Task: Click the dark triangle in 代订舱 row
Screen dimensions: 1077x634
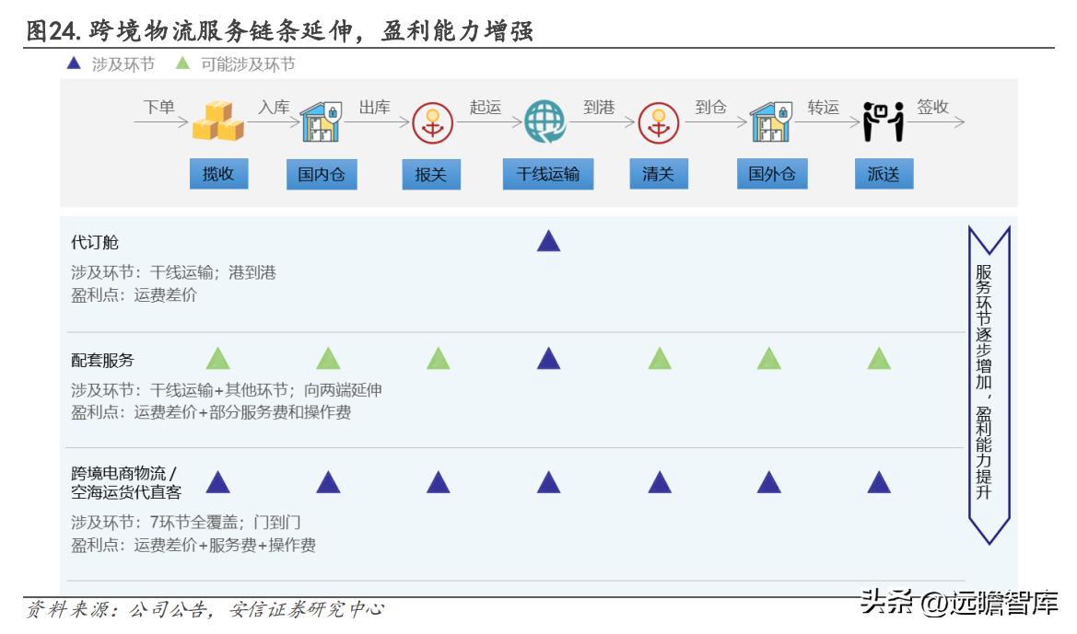Action: coord(549,241)
